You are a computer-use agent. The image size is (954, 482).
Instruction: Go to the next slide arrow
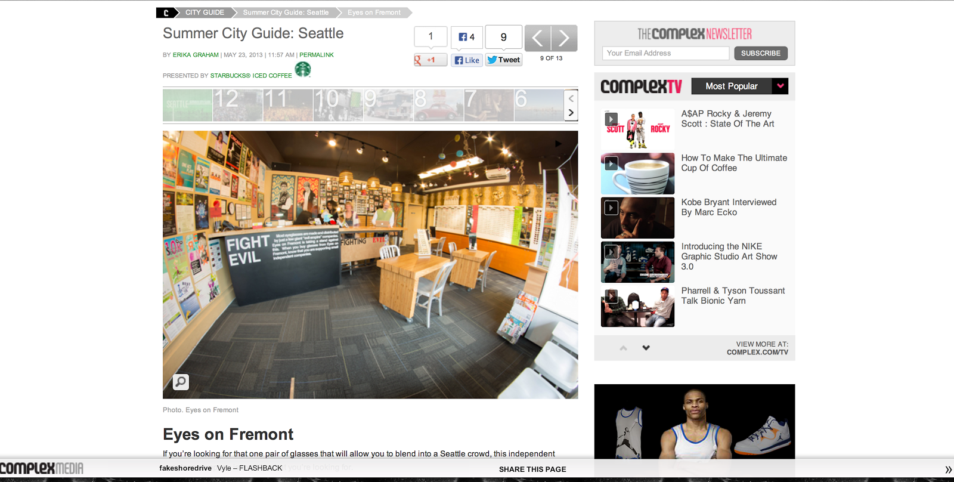coord(564,38)
